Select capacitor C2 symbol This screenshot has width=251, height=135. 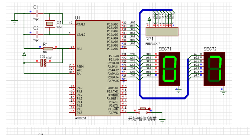37,34
